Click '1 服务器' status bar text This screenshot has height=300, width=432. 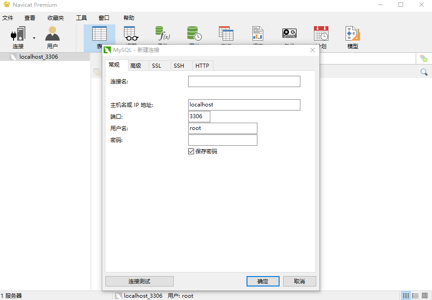(11, 296)
